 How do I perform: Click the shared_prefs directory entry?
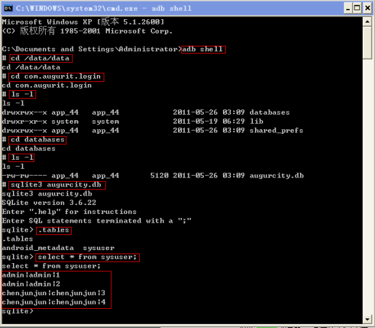coord(276,131)
